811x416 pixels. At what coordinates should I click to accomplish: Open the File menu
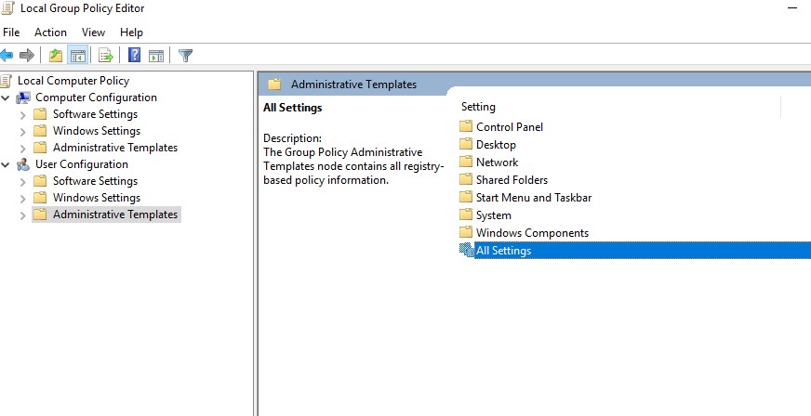coord(11,32)
